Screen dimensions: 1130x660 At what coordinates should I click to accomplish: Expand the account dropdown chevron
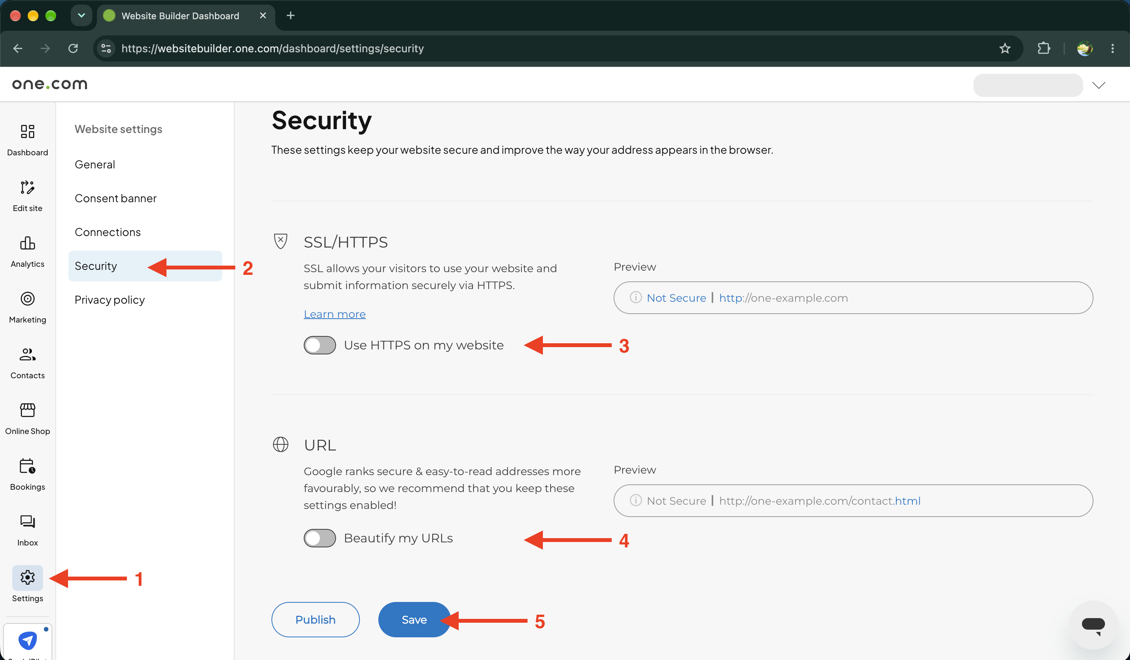[x=1098, y=85]
